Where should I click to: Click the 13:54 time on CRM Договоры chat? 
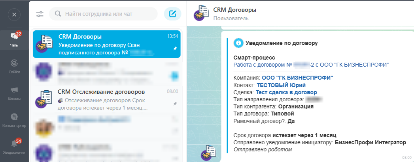pos(172,37)
